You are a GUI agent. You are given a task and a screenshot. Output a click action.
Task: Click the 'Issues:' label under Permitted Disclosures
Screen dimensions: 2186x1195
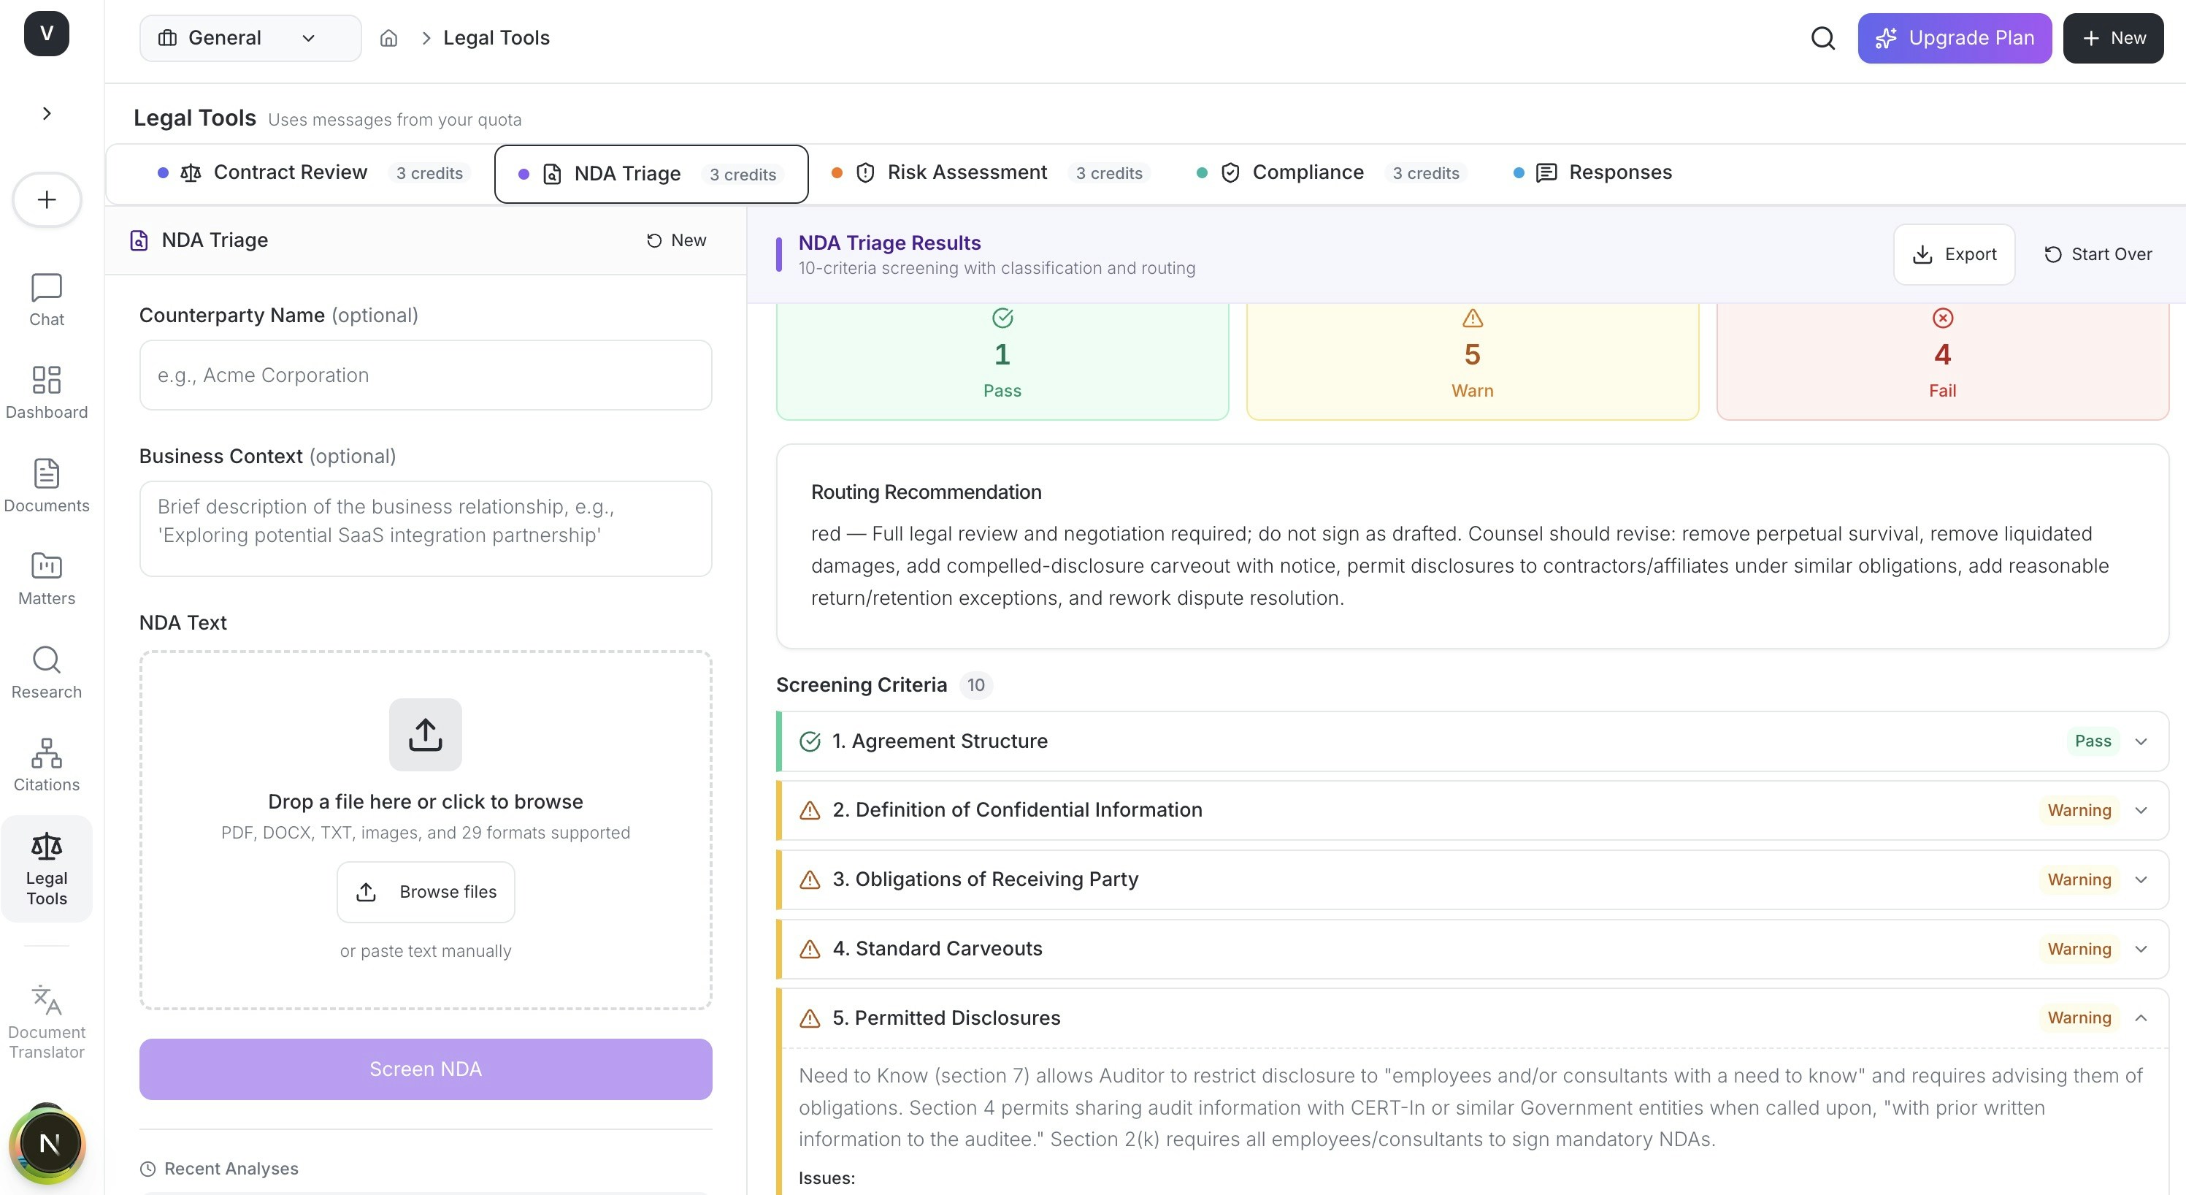click(x=827, y=1179)
